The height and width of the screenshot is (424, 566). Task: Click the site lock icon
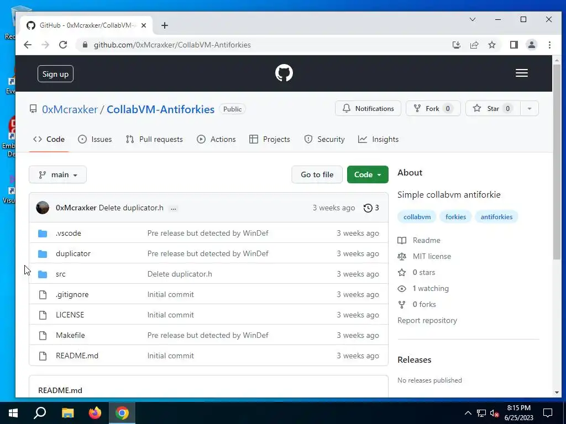pos(85,45)
